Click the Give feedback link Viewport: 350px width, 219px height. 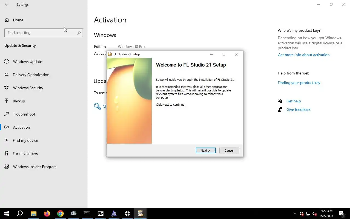tap(298, 109)
